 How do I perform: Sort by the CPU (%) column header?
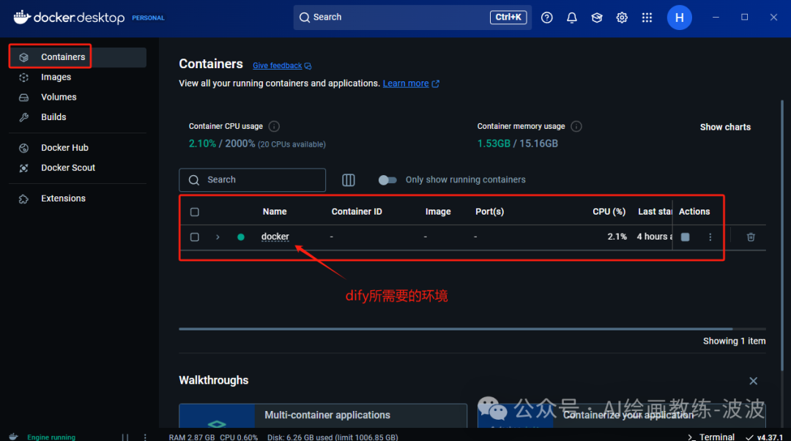(x=609, y=212)
